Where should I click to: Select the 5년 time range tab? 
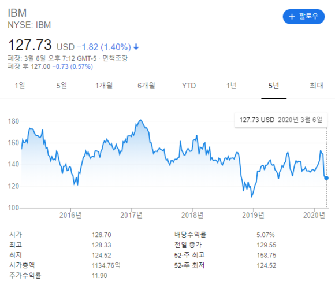pyautogui.click(x=274, y=86)
